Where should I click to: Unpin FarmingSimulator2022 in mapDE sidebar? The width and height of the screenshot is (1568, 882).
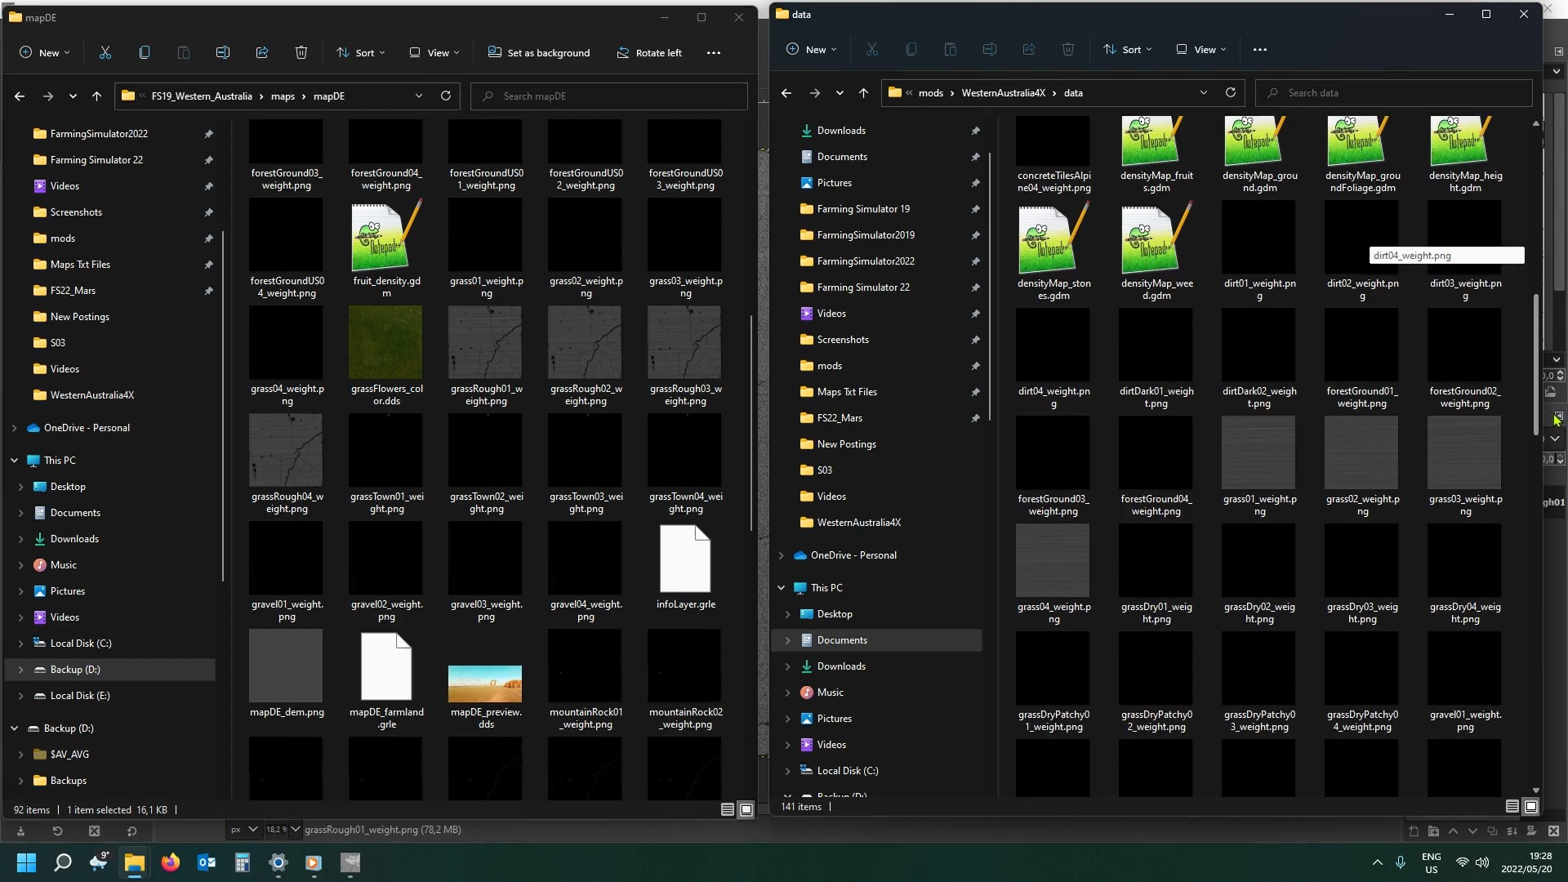[x=208, y=134]
